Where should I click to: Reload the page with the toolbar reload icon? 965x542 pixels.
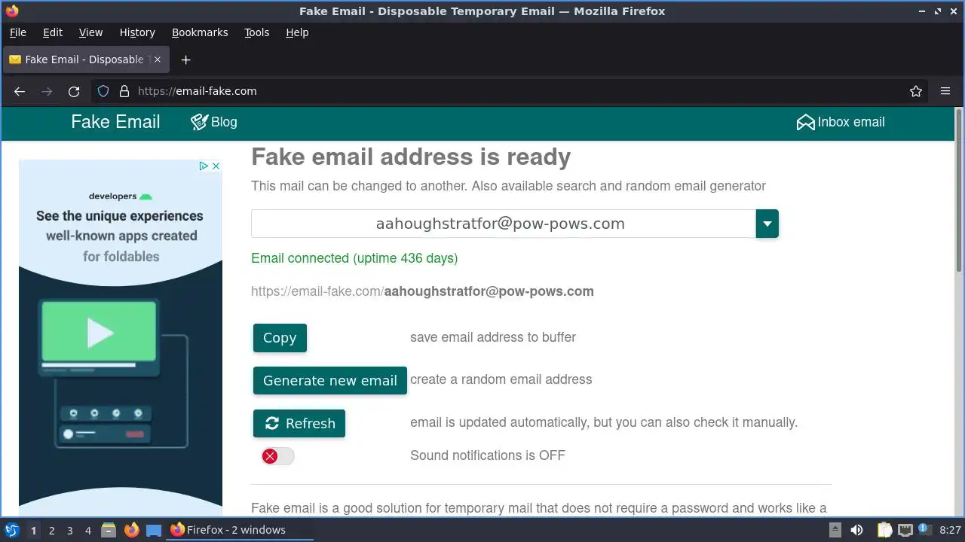click(x=74, y=91)
